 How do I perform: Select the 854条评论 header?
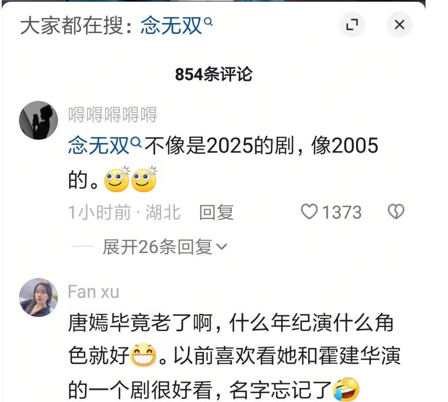214,74
